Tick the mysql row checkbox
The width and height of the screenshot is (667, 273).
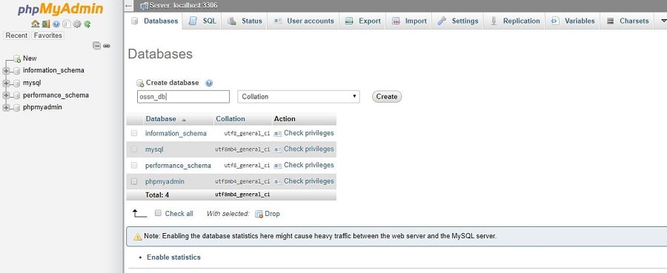click(x=134, y=149)
